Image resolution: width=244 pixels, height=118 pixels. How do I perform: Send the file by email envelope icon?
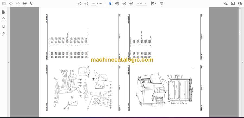tap(233, 4)
